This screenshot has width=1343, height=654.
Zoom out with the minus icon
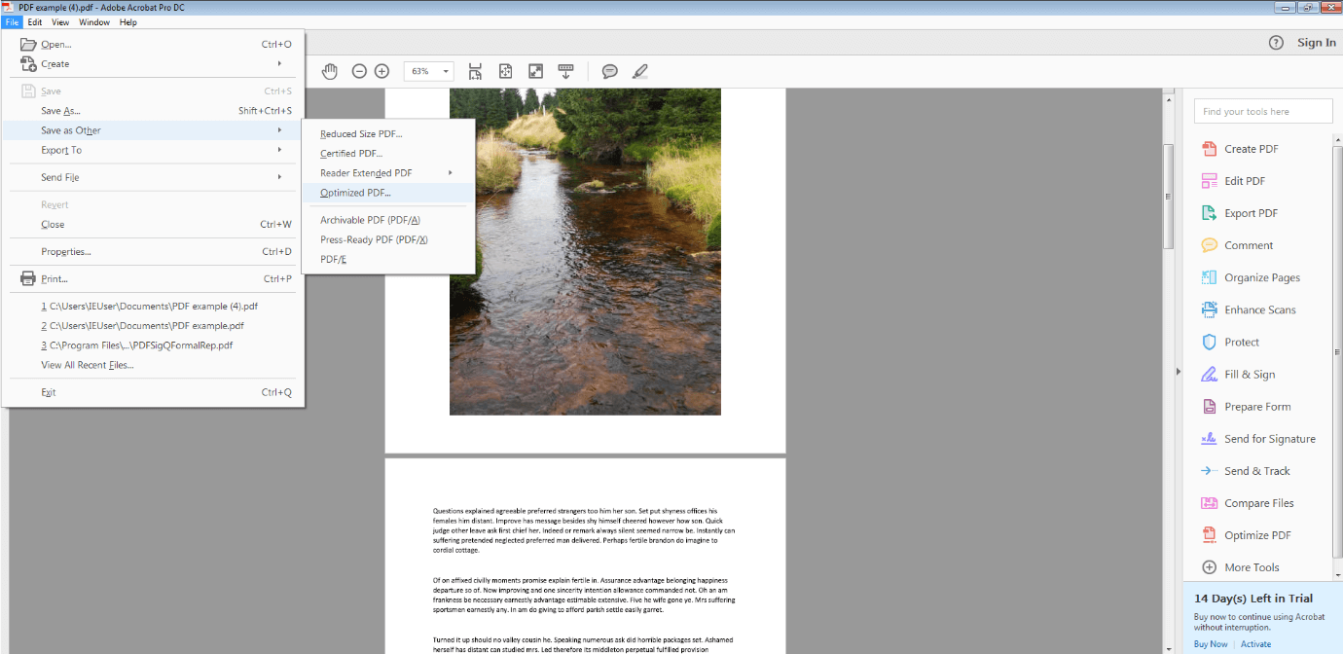[359, 71]
